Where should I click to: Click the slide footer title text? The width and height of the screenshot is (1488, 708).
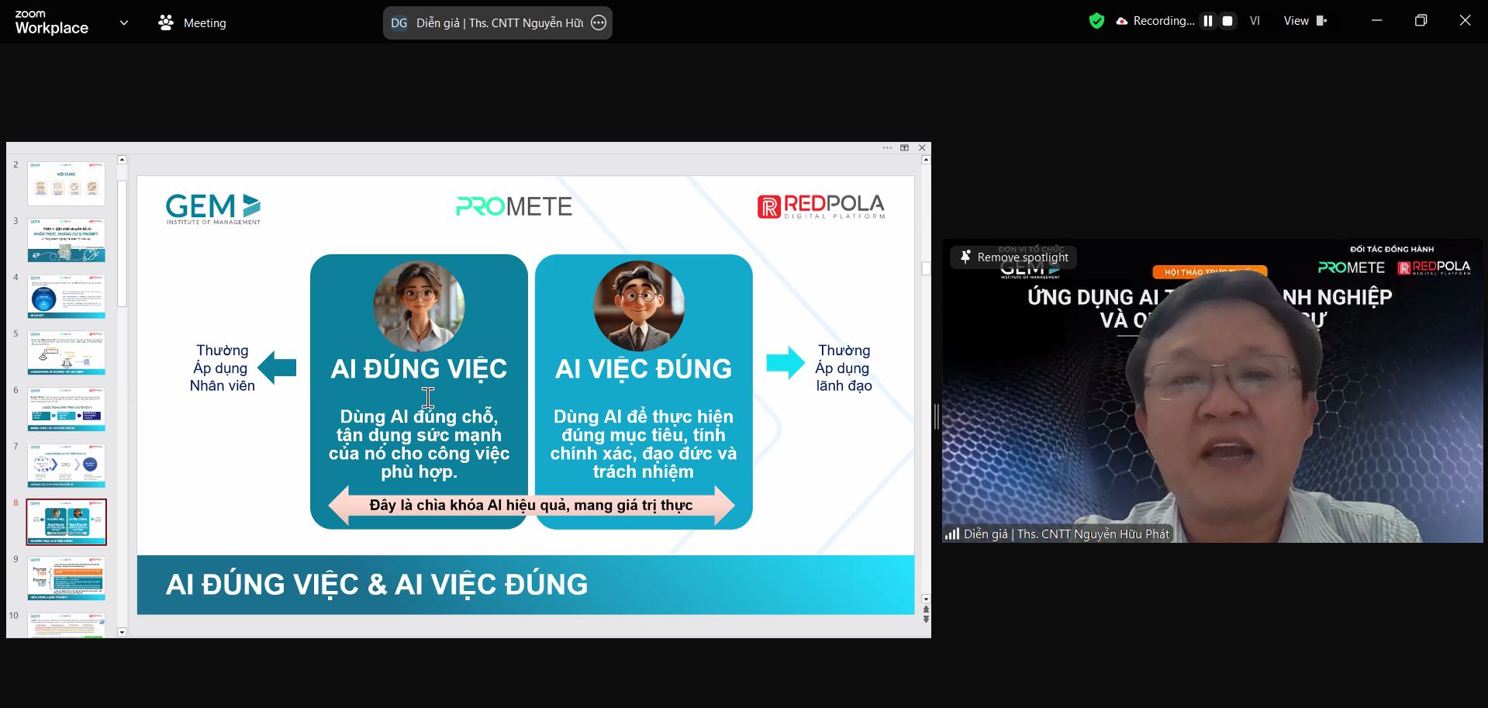[x=377, y=584]
